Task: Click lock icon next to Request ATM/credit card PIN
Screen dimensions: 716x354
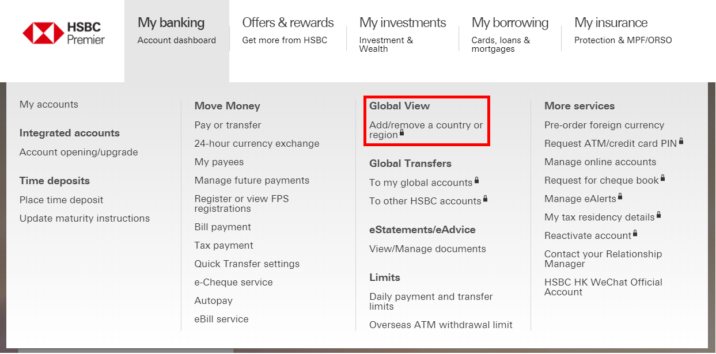Action: point(681,141)
